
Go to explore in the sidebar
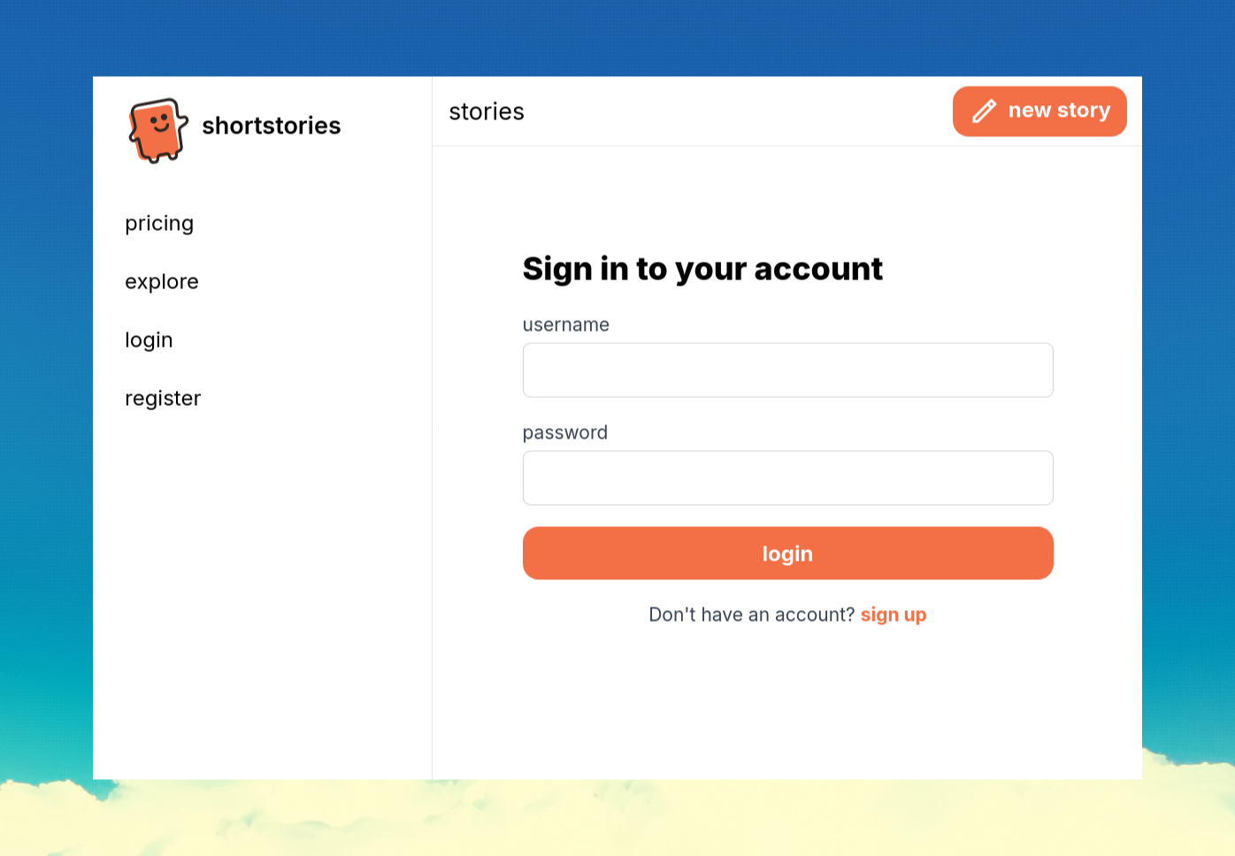(x=162, y=282)
